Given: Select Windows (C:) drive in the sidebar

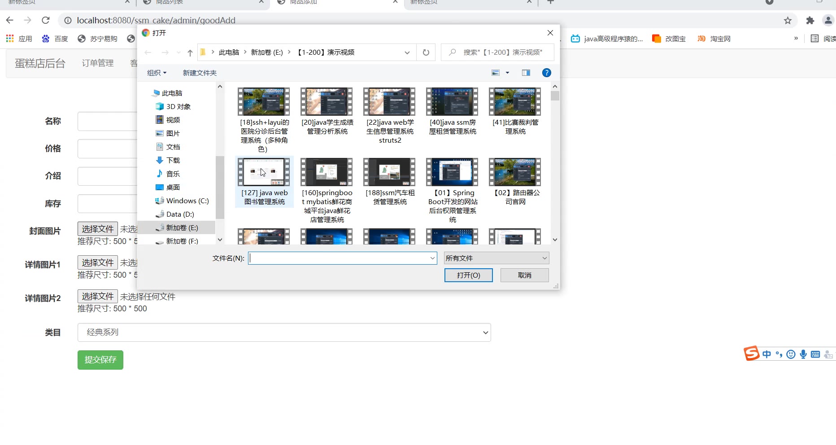Looking at the screenshot, I should click(x=187, y=201).
